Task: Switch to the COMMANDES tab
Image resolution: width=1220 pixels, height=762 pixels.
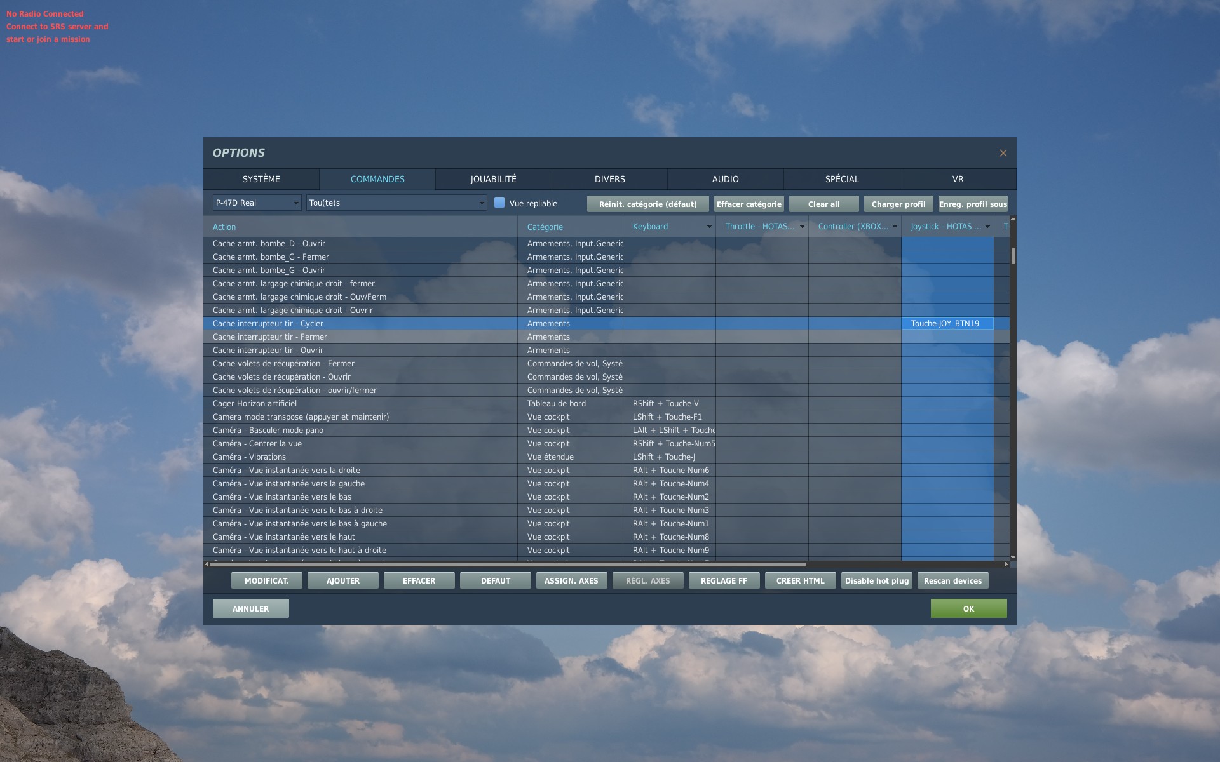Action: [x=377, y=179]
